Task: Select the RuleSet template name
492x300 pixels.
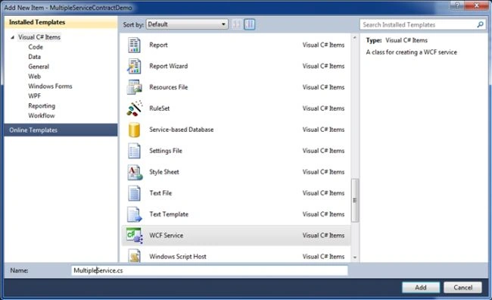Action: pos(160,108)
